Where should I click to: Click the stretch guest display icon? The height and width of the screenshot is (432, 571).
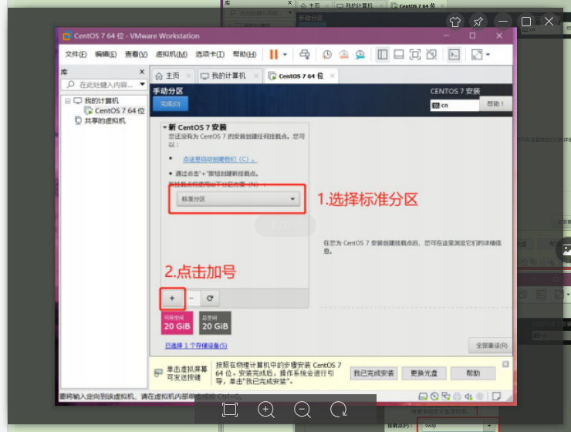click(477, 55)
